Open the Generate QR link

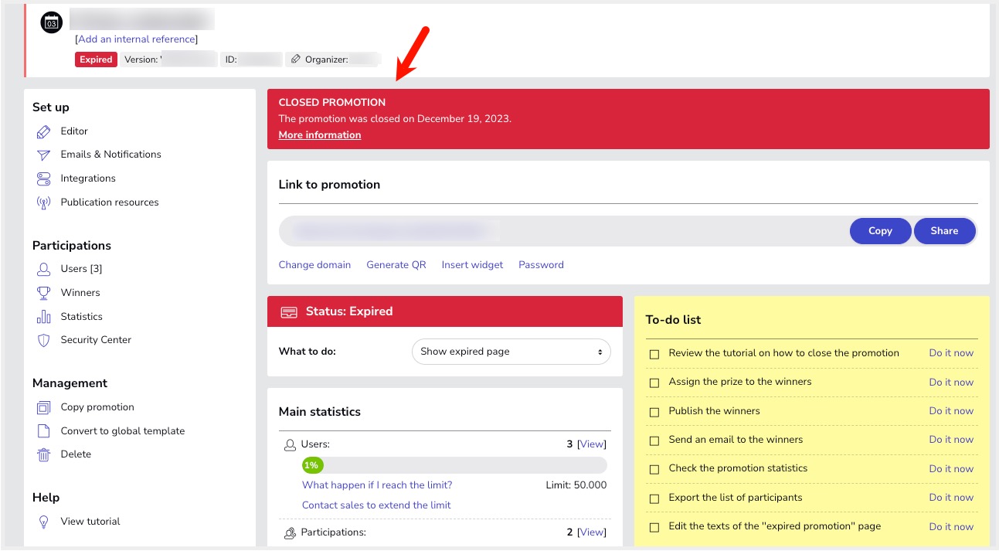396,265
